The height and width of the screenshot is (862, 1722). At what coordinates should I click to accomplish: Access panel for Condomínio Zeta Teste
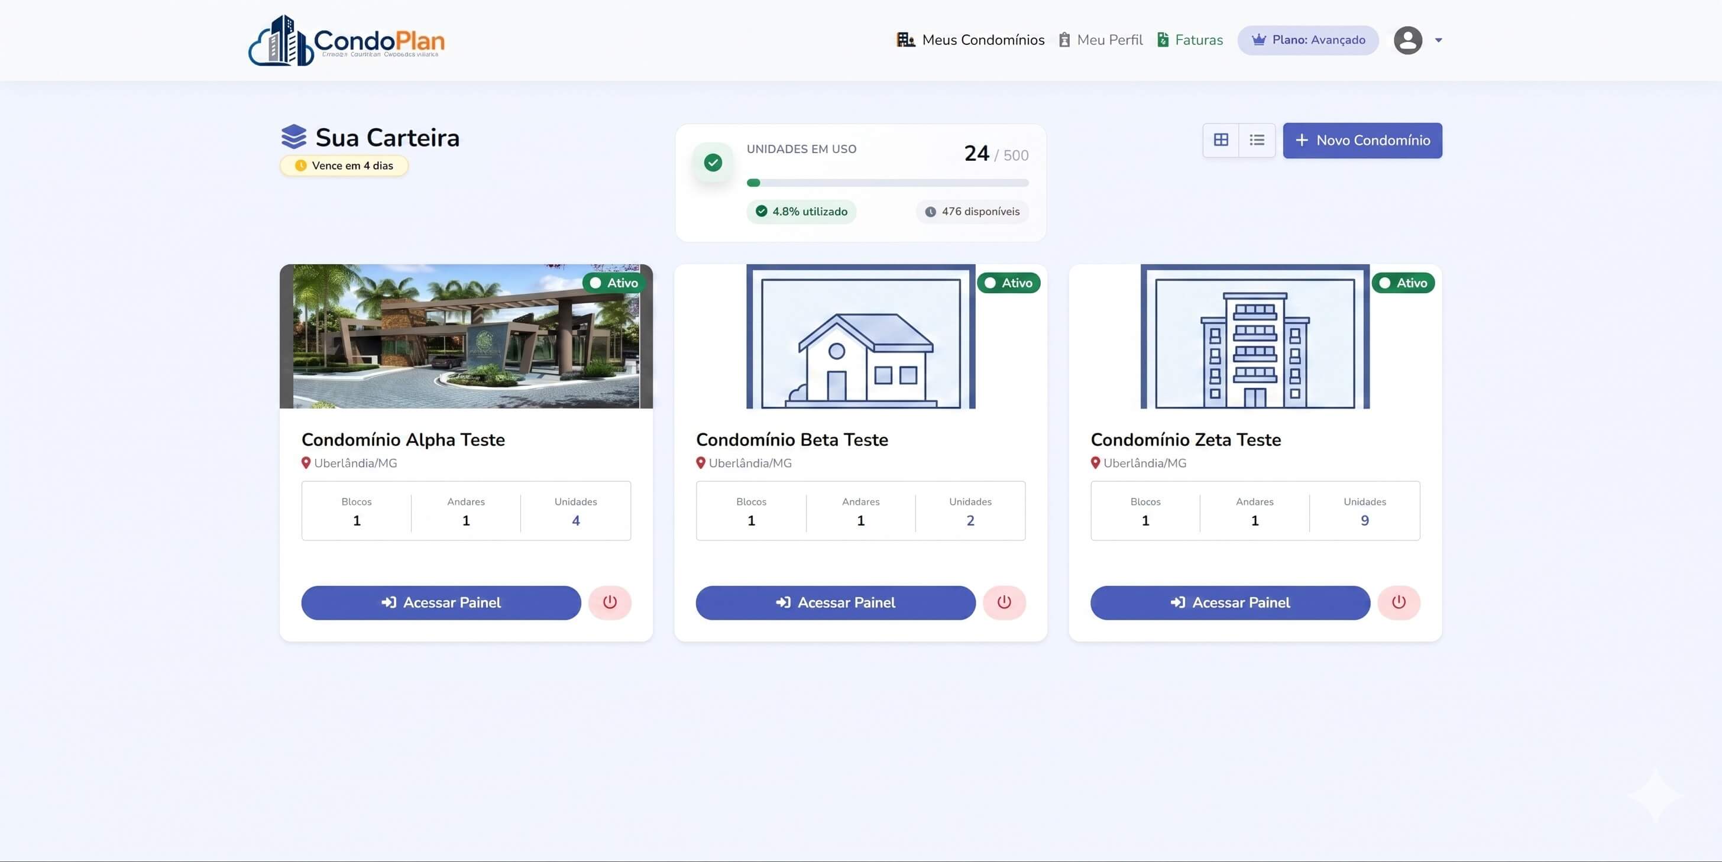point(1230,602)
